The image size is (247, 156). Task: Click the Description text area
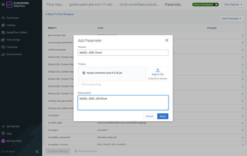(x=123, y=103)
